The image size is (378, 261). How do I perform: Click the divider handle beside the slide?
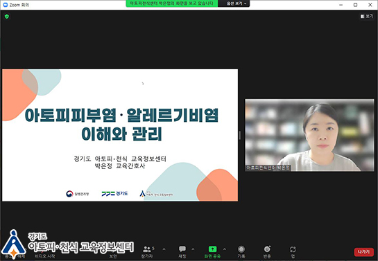(239, 135)
